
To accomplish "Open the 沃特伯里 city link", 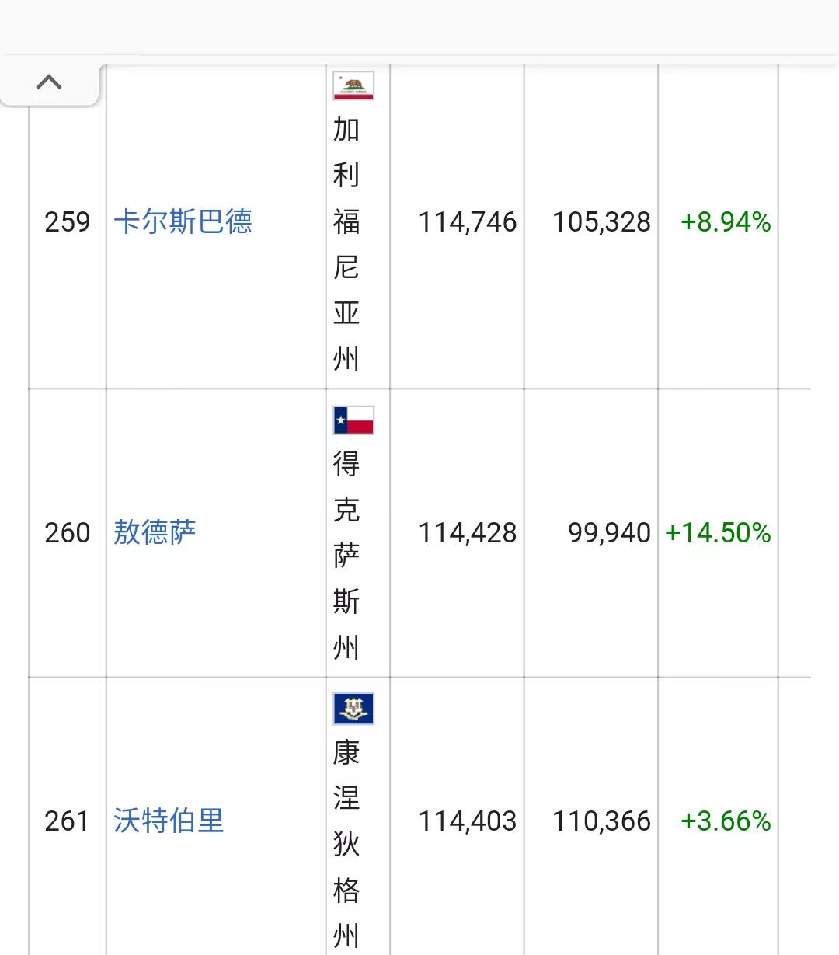I will (x=169, y=821).
